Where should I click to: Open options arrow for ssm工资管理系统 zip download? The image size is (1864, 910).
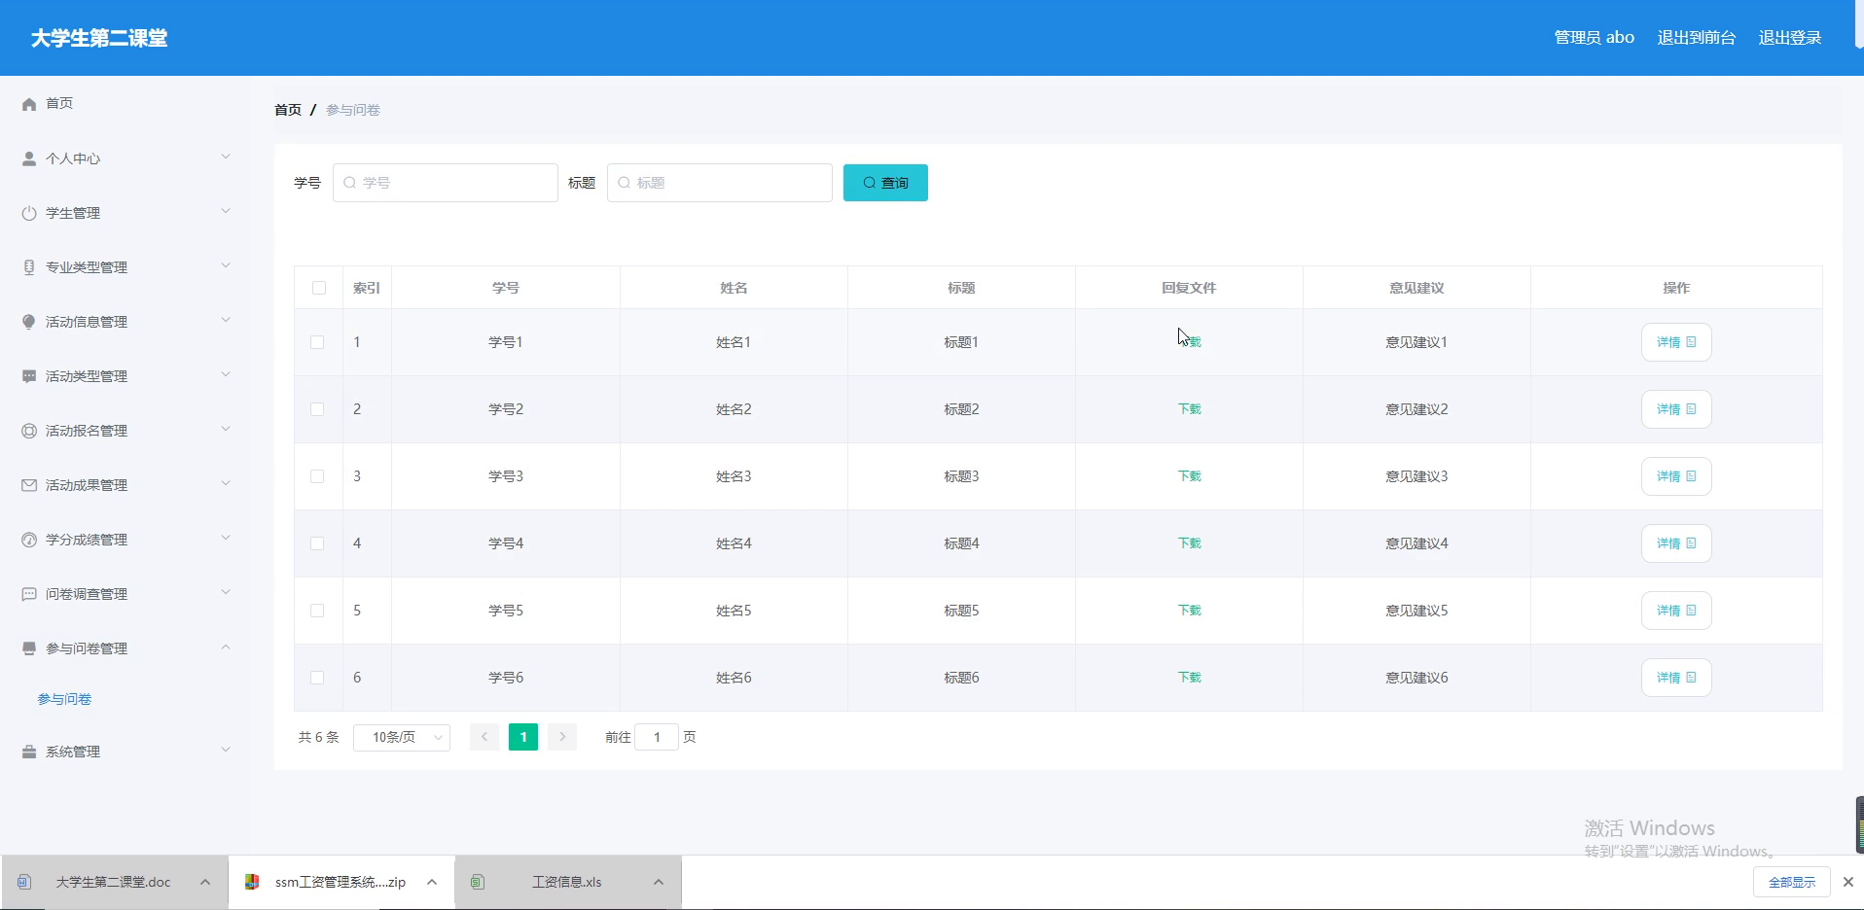point(432,882)
